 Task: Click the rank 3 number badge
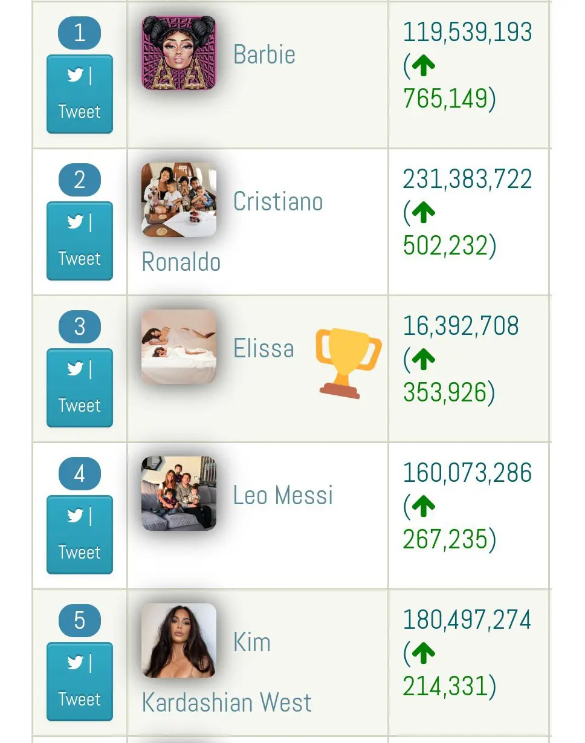pyautogui.click(x=80, y=327)
